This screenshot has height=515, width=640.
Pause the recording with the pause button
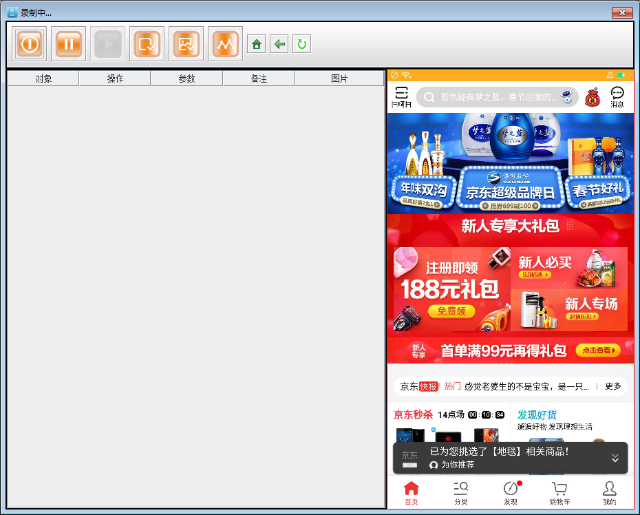click(68, 44)
